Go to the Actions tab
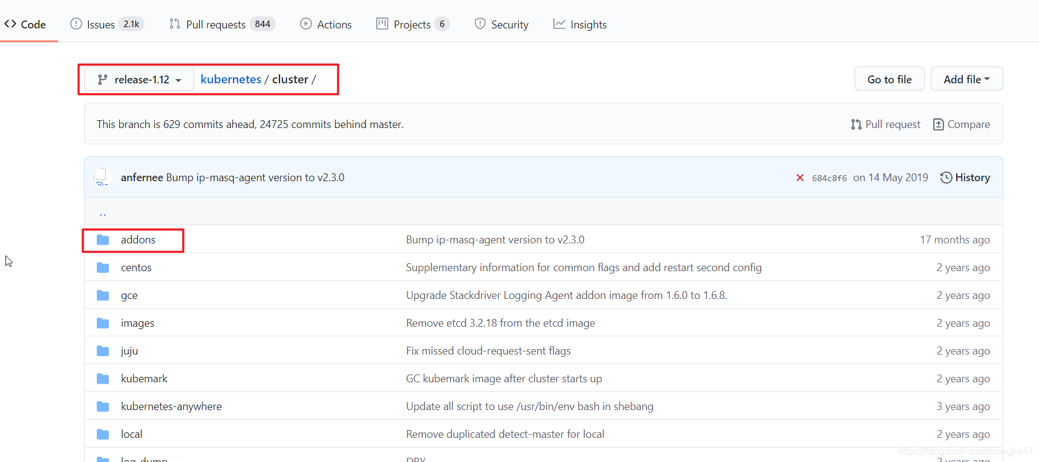 326,24
